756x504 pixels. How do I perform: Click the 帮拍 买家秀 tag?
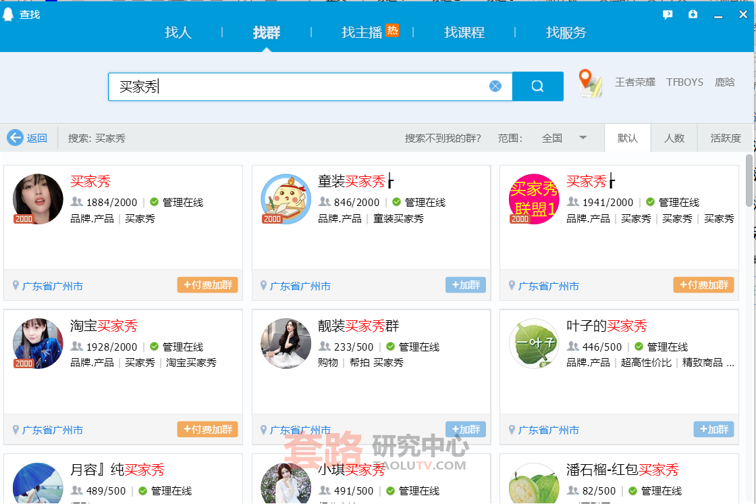coord(377,363)
